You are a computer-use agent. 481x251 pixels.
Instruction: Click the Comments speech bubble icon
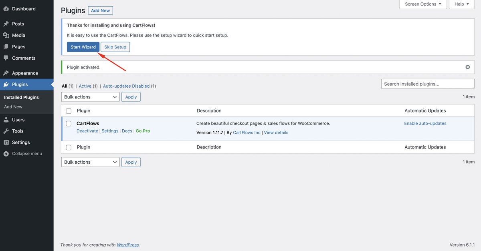click(x=6, y=58)
